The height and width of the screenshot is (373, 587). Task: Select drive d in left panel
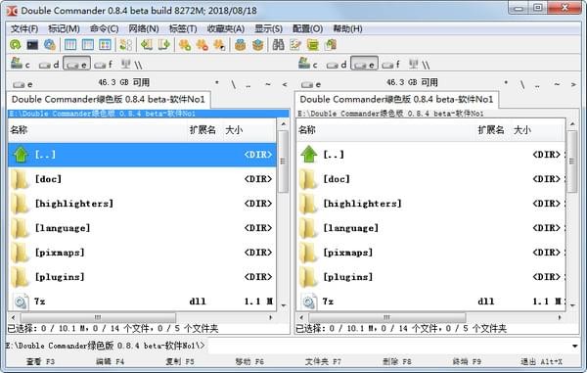pyautogui.click(x=49, y=65)
